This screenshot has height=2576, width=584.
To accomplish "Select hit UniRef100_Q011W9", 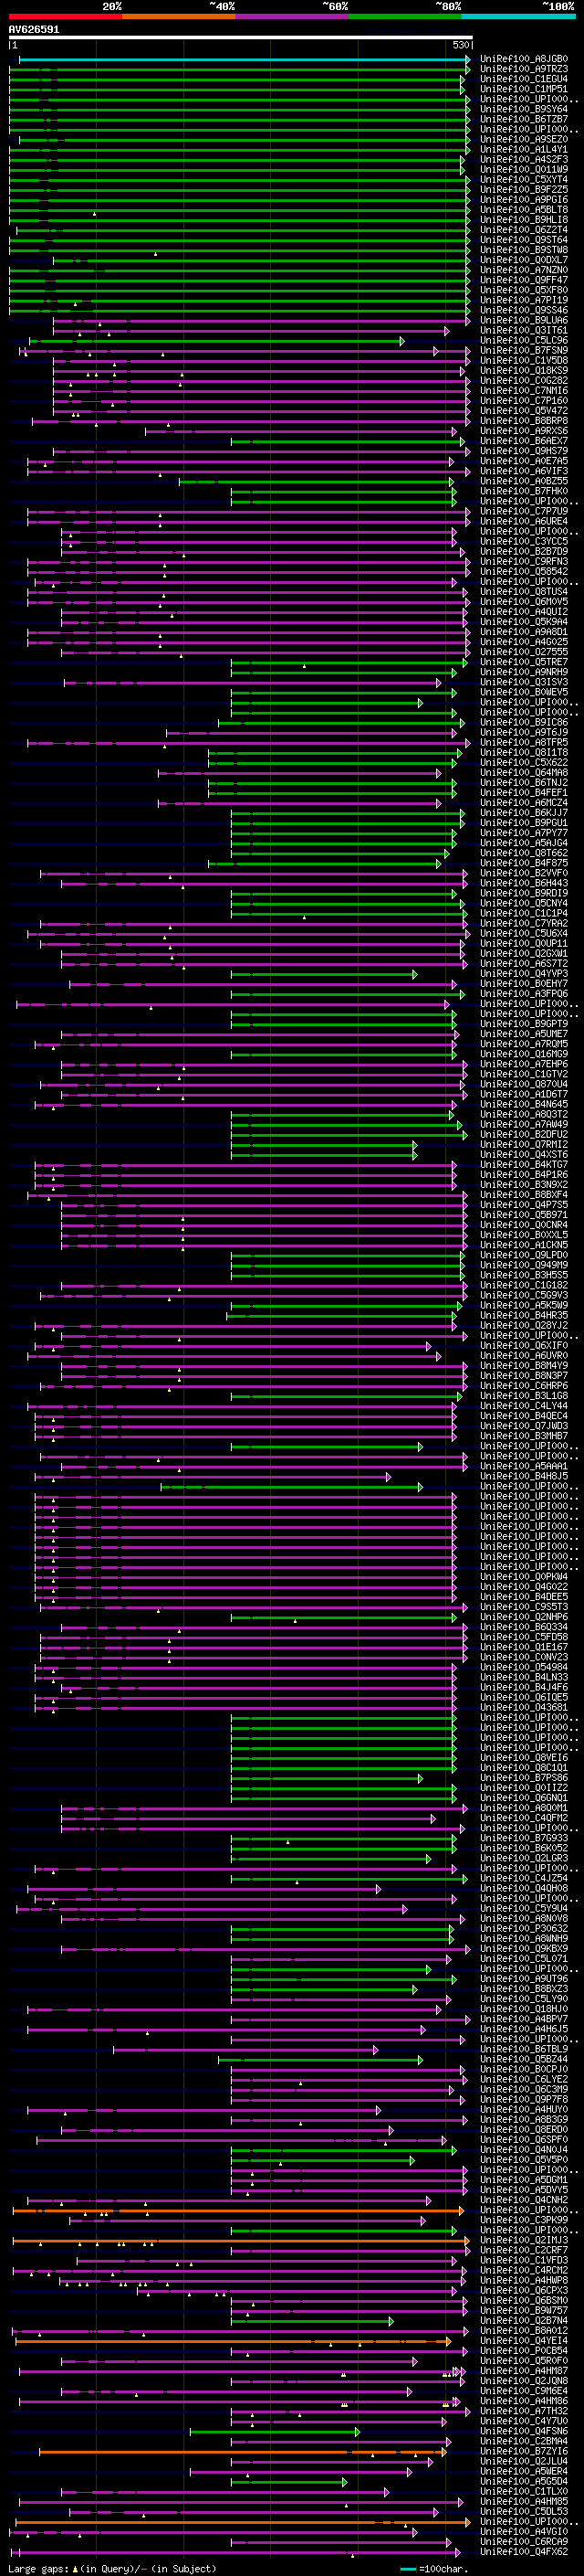I will (x=524, y=170).
